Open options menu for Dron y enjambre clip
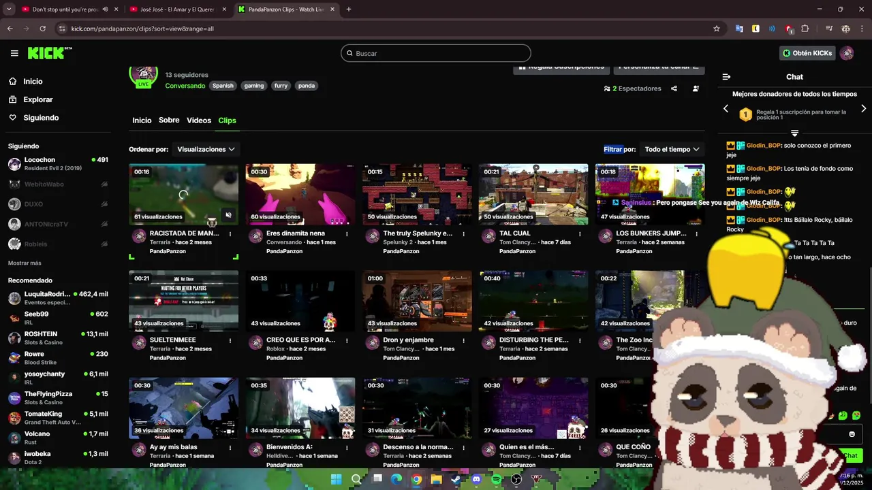This screenshot has width=872, height=490. 463,340
